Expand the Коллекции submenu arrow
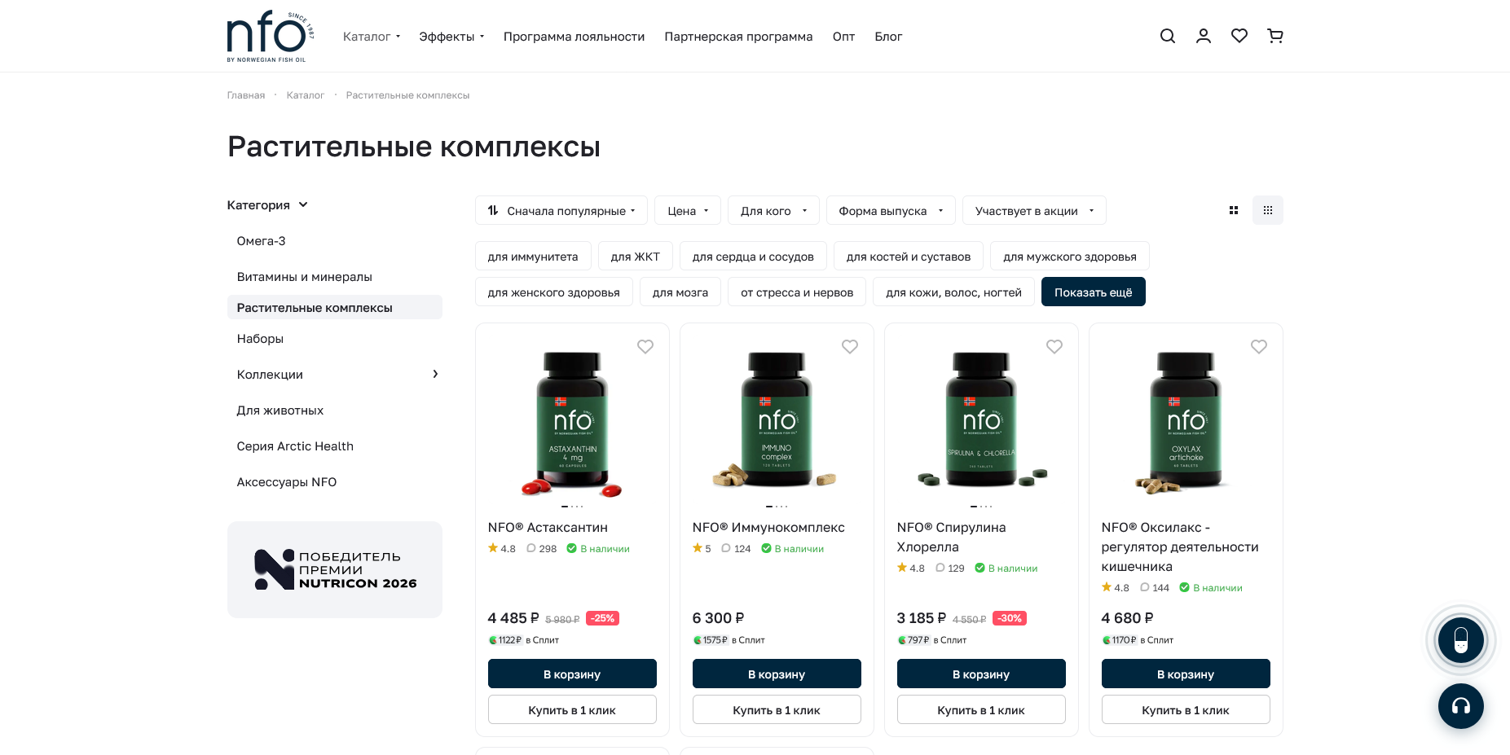Image resolution: width=1510 pixels, height=755 pixels. [x=435, y=374]
